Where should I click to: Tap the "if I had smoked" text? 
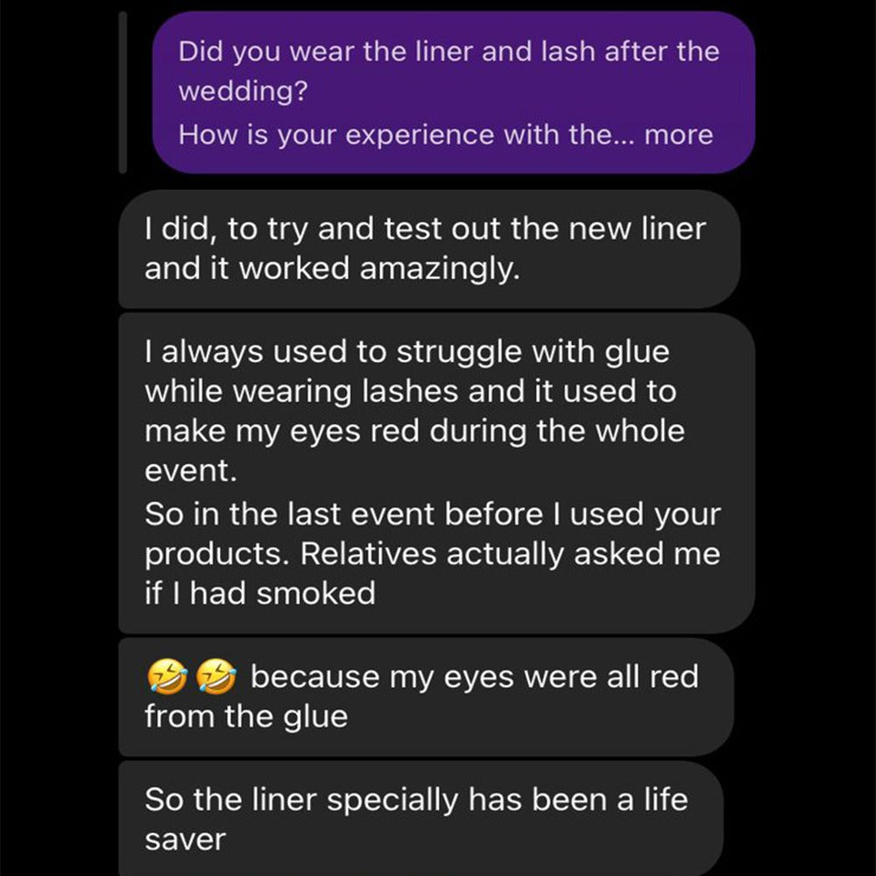click(x=260, y=593)
